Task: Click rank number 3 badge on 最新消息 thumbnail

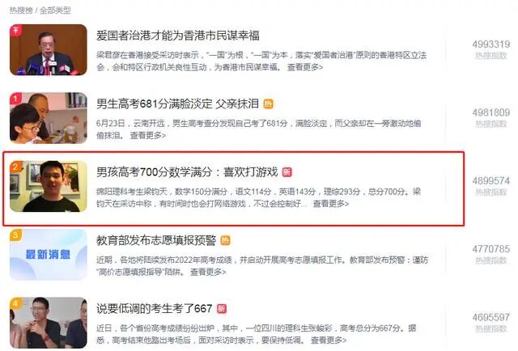Action: pos(15,235)
